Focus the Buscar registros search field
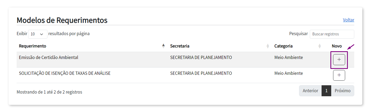The image size is (369, 111). coord(332,34)
